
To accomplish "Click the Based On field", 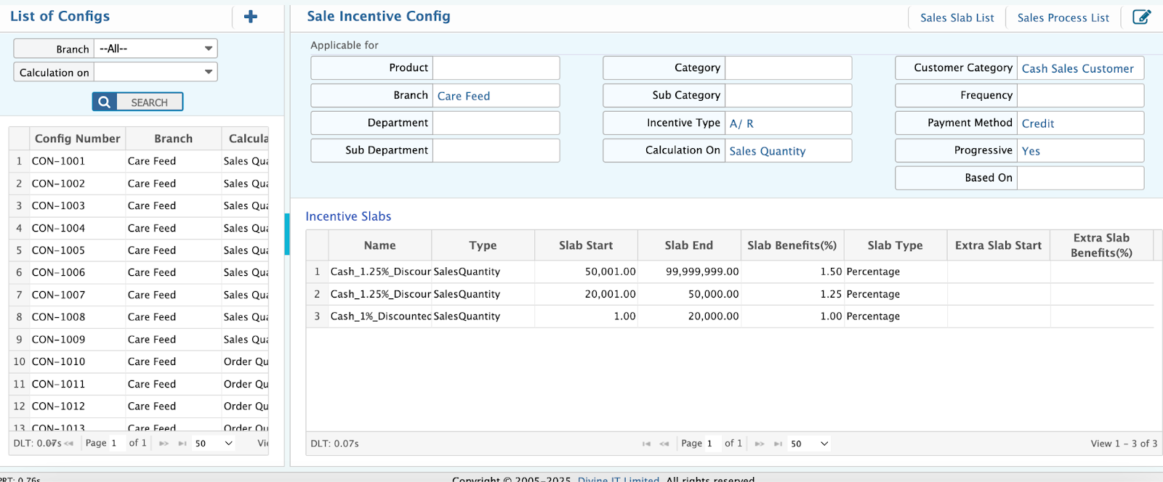I will [x=1080, y=178].
